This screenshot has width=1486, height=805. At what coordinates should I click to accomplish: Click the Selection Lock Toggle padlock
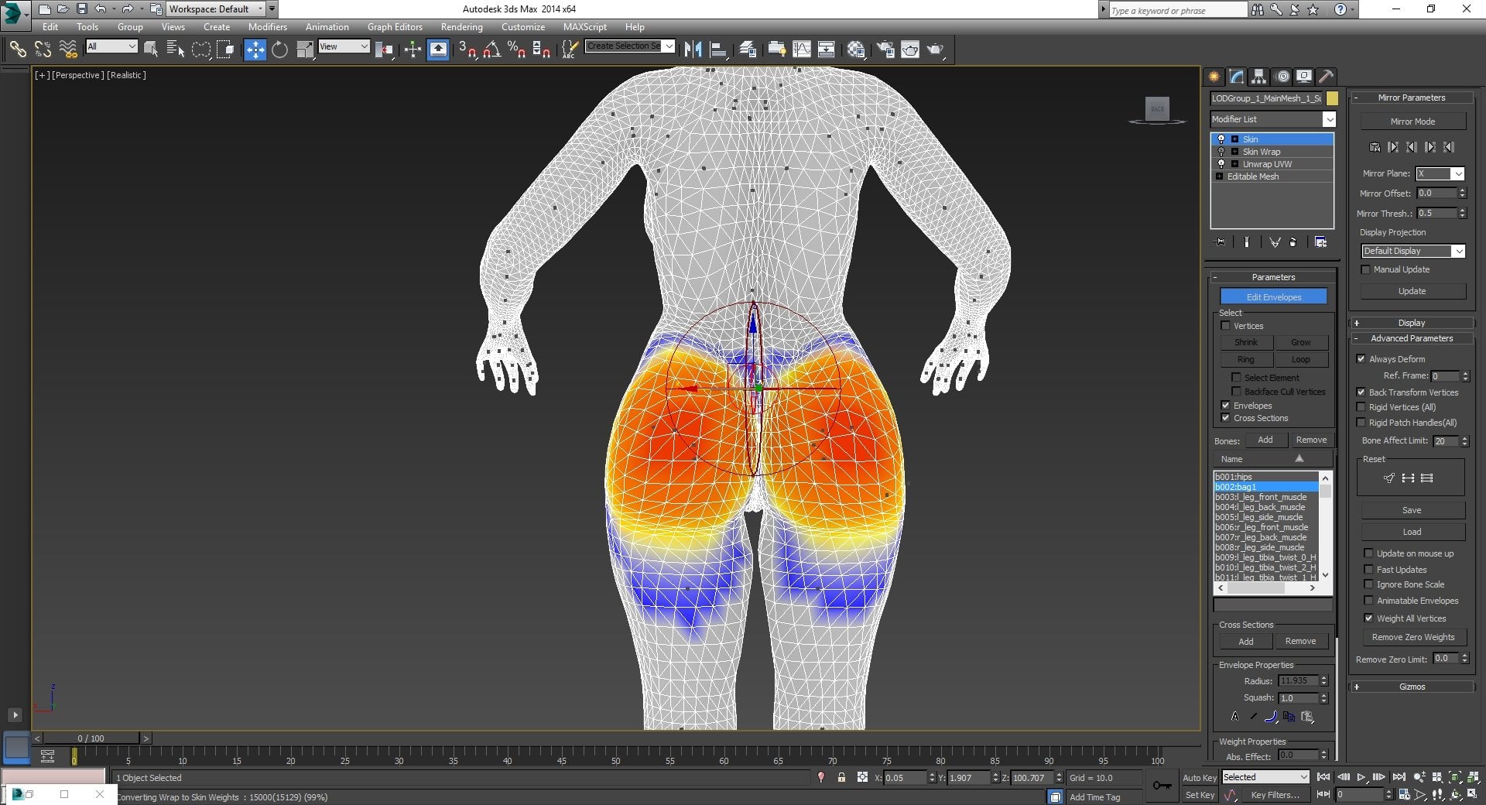tap(841, 778)
